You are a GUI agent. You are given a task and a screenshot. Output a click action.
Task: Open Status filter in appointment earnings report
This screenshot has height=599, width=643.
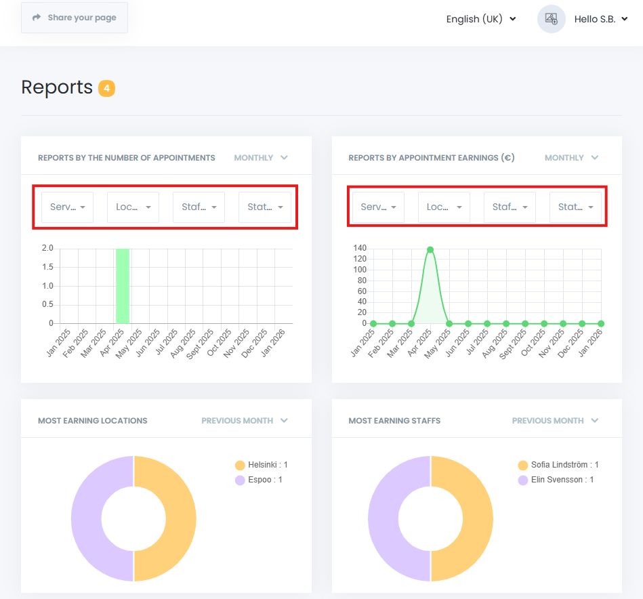pos(575,207)
